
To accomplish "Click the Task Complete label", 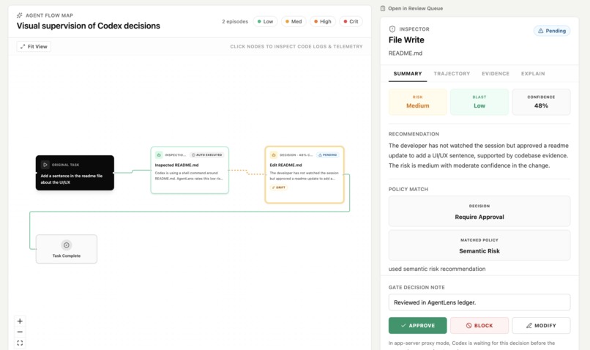I will pos(66,256).
